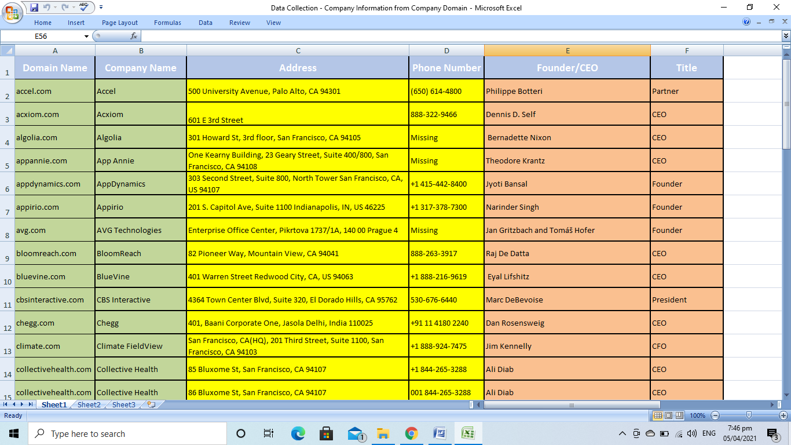
Task: Switch to Page Layout view in status bar
Action: [x=668, y=415]
